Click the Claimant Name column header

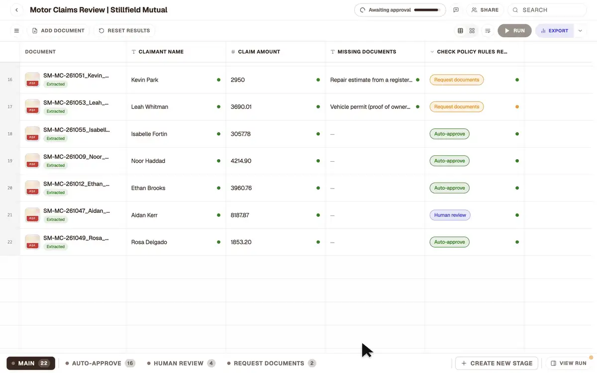(176, 52)
